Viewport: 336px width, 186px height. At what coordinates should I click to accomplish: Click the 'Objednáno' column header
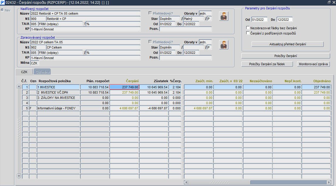[x=322, y=81]
